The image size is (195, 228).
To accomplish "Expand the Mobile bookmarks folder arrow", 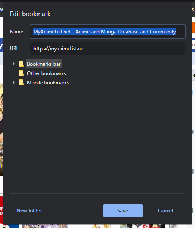I will click(14, 82).
